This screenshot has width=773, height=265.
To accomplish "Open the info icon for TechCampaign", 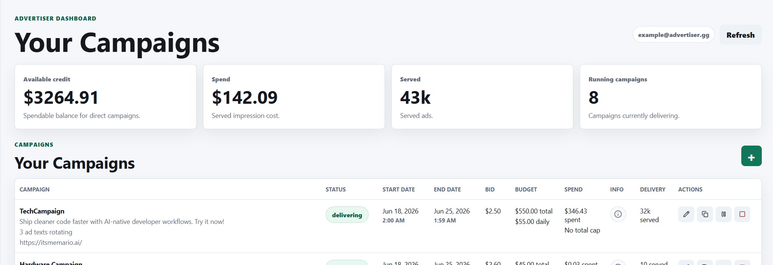I will point(618,214).
